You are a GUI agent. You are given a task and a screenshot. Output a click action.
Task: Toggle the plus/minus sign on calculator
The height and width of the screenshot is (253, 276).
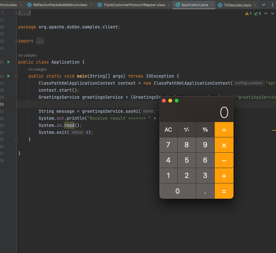pos(187,129)
